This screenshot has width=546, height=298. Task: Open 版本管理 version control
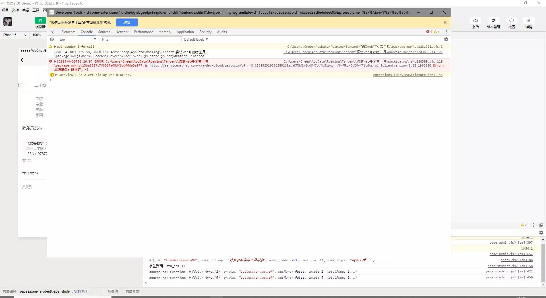point(494,20)
